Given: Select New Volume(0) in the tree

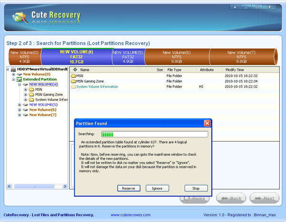Looking at the screenshot, I should click(37, 74).
